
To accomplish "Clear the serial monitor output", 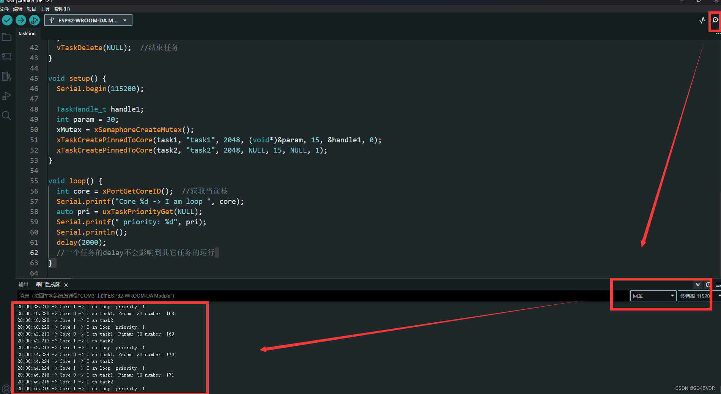I will pos(718,285).
